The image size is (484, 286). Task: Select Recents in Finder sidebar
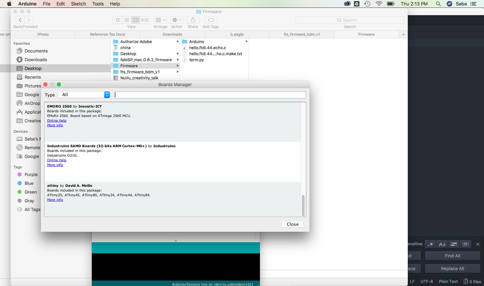click(33, 77)
